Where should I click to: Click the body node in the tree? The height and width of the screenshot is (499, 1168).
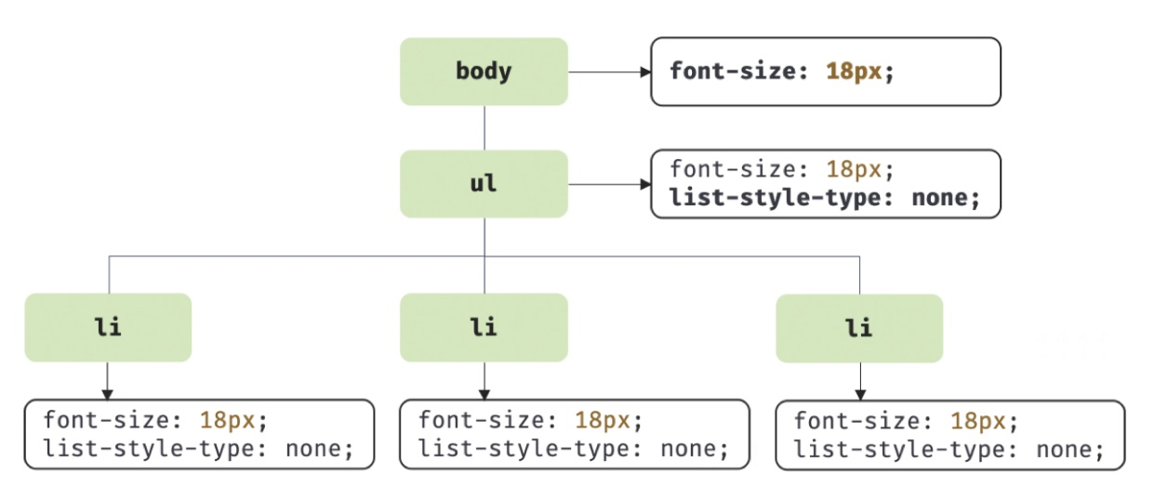click(x=484, y=72)
